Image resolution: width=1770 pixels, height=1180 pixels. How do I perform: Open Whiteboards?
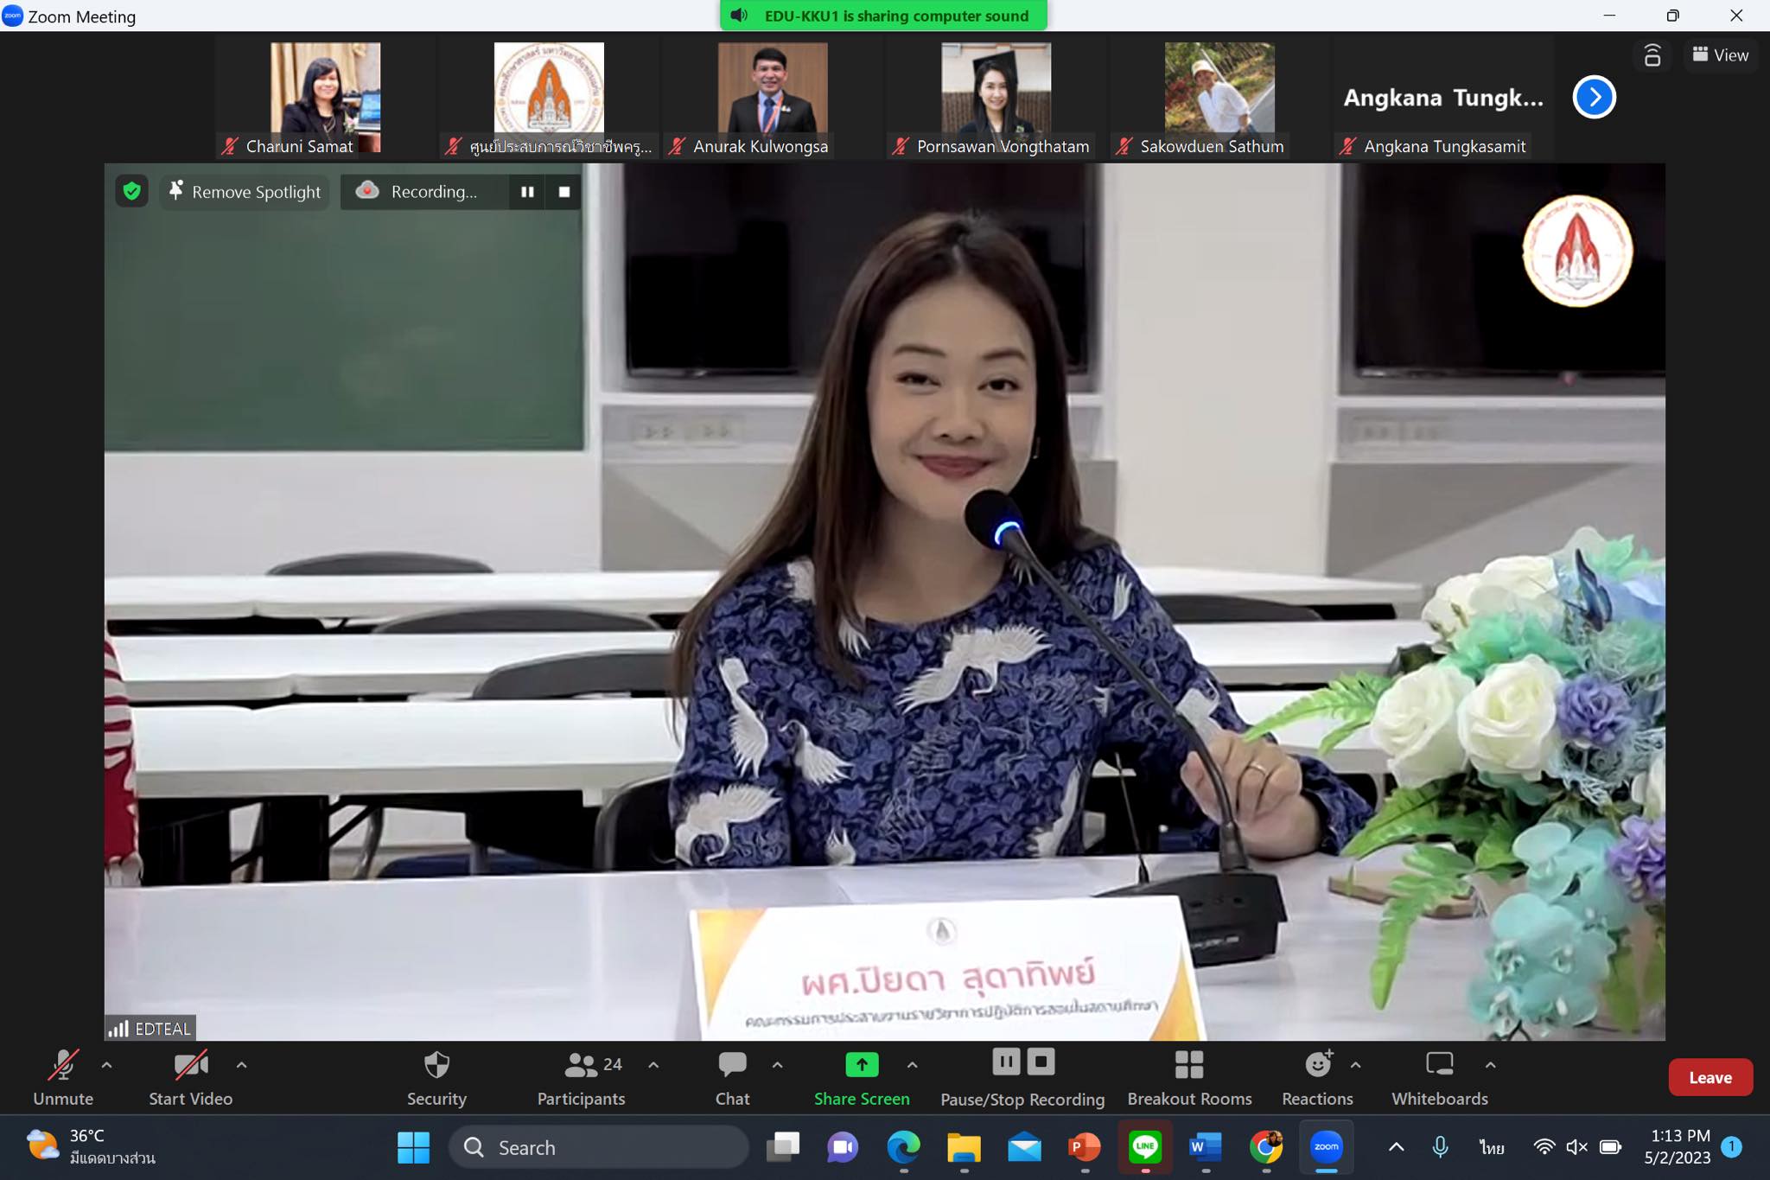(1439, 1076)
